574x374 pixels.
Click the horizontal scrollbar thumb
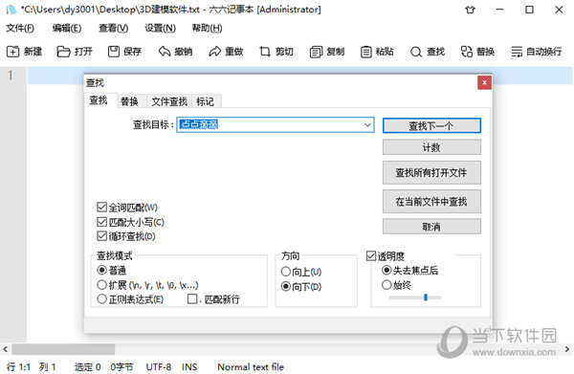[63, 349]
